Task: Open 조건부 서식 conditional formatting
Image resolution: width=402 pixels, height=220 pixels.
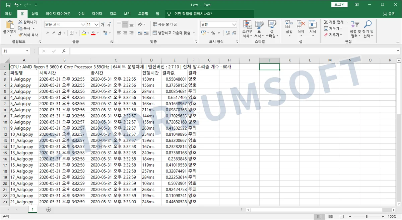Action: 247,29
